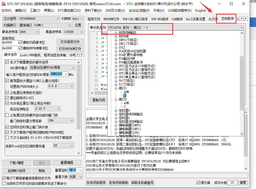Open the EEPROM大小 0.5 K dropdown

click(x=72, y=86)
